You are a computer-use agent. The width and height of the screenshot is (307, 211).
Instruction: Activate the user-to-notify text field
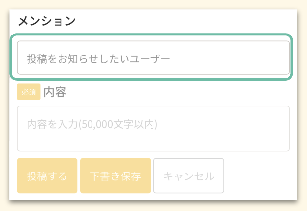pos(153,58)
